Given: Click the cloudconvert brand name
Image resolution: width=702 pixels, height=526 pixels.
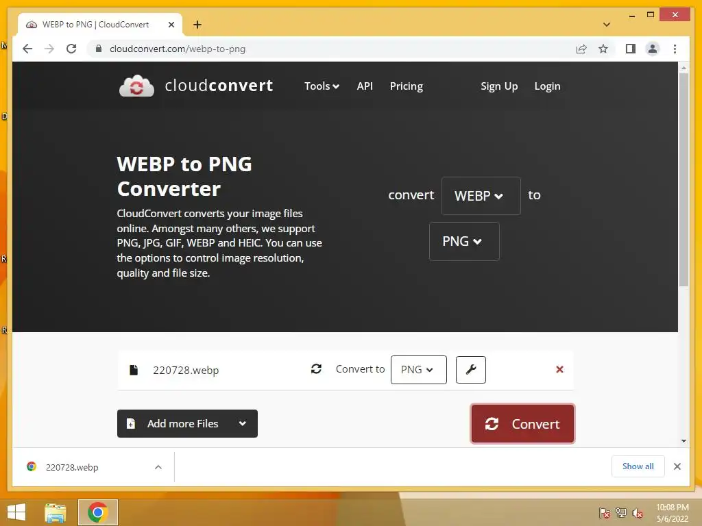Looking at the screenshot, I should tap(219, 85).
